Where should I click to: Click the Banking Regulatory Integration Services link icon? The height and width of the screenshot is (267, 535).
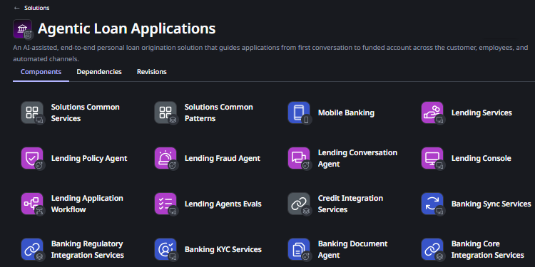tap(32, 249)
